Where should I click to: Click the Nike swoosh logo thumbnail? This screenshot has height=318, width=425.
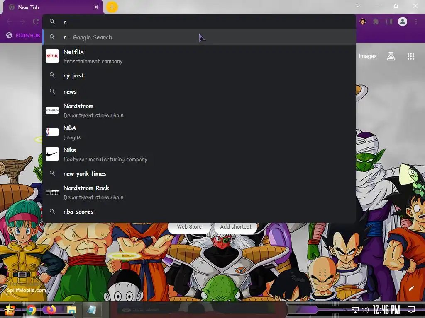coord(52,154)
